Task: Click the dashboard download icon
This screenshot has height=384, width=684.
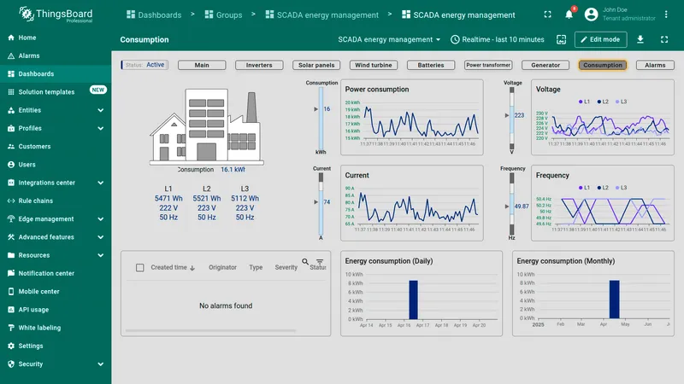Action: 640,39
